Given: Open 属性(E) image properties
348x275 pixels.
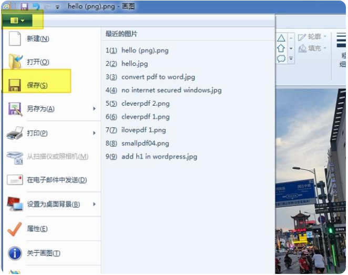Looking at the screenshot, I should click(x=51, y=229).
